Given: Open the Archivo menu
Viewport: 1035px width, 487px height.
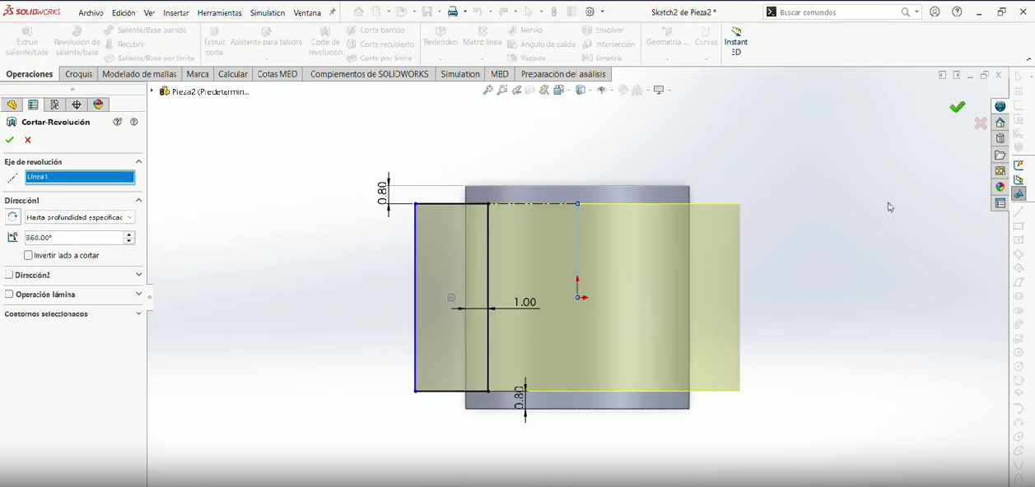Looking at the screenshot, I should (x=91, y=13).
